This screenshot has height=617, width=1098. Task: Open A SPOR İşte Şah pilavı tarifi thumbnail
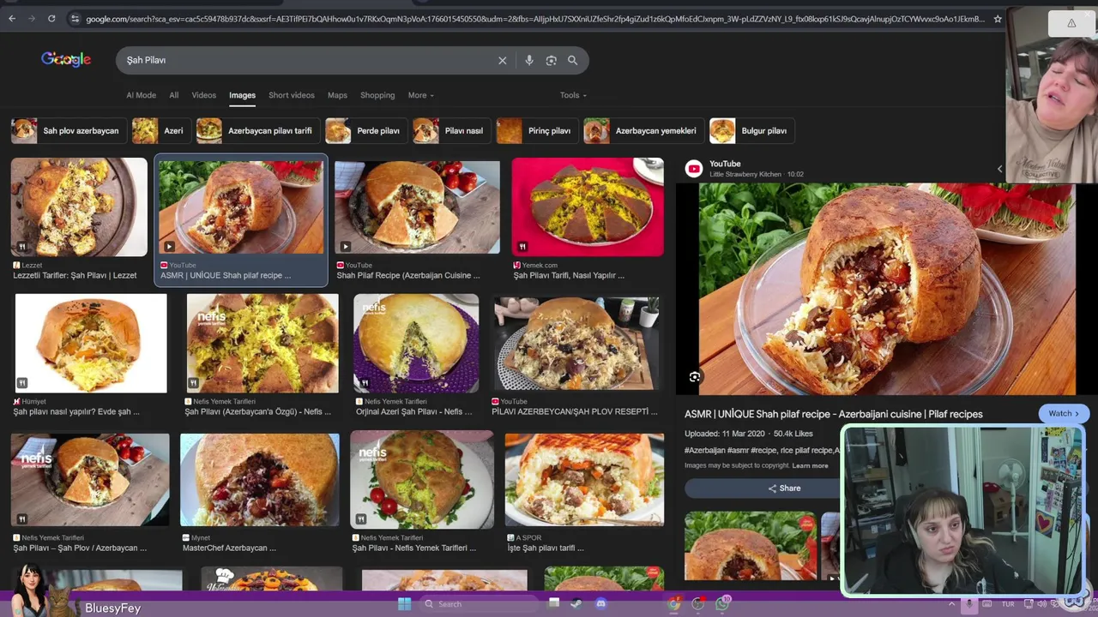point(584,480)
